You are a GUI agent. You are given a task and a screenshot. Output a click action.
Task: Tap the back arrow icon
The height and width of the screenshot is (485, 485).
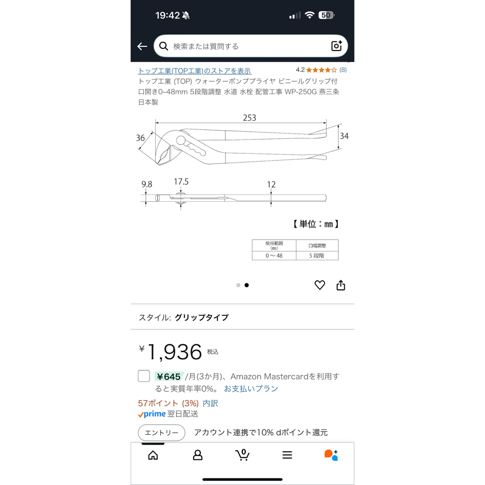coord(142,46)
